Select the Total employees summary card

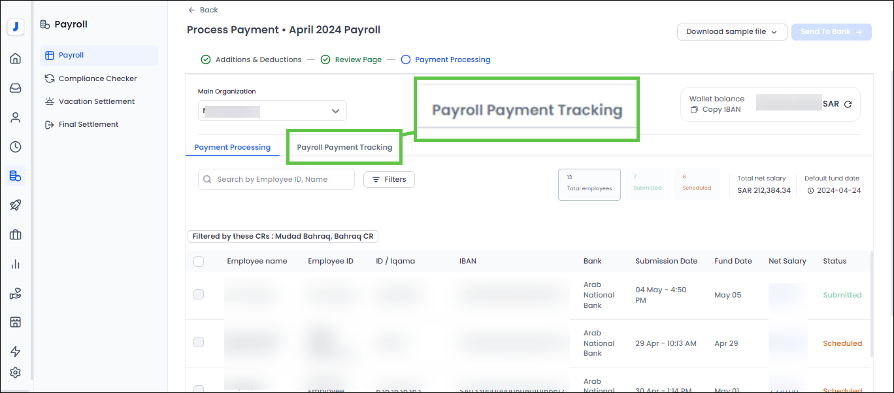[x=589, y=184]
